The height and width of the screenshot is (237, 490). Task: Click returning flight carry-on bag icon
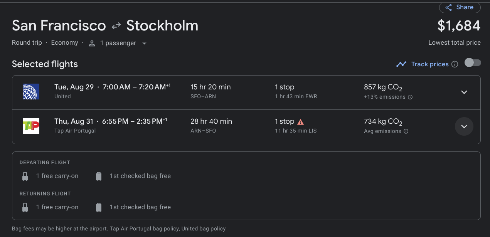coord(25,208)
